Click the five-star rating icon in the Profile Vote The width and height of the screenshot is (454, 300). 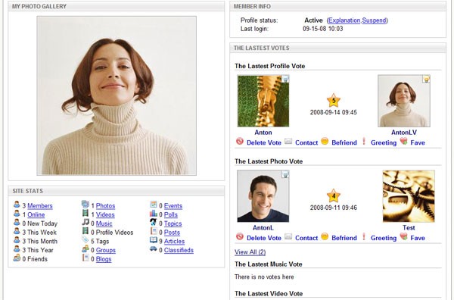(334, 101)
